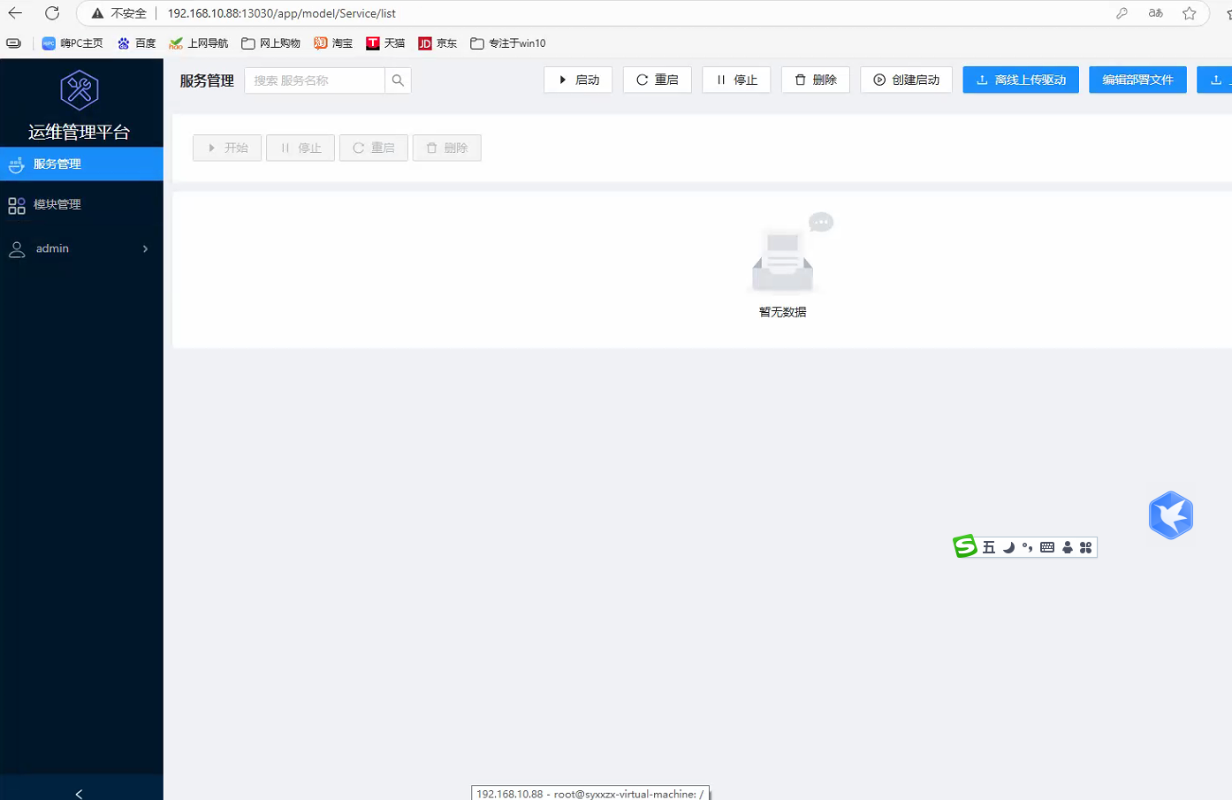Click the platform wrench logo icon
The image size is (1232, 800).
click(x=80, y=89)
